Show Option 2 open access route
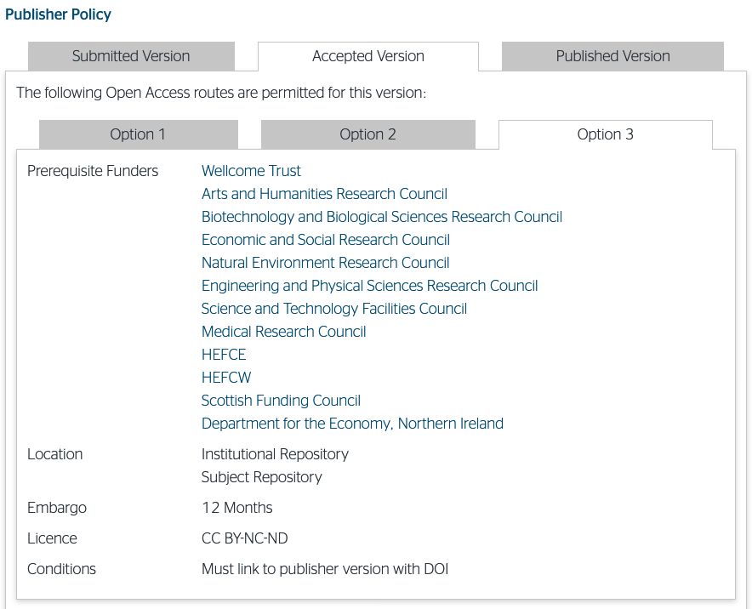This screenshot has width=752, height=609. 367,134
